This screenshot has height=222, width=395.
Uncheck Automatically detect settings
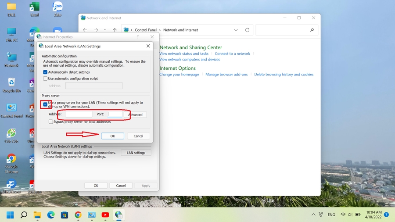click(45, 72)
